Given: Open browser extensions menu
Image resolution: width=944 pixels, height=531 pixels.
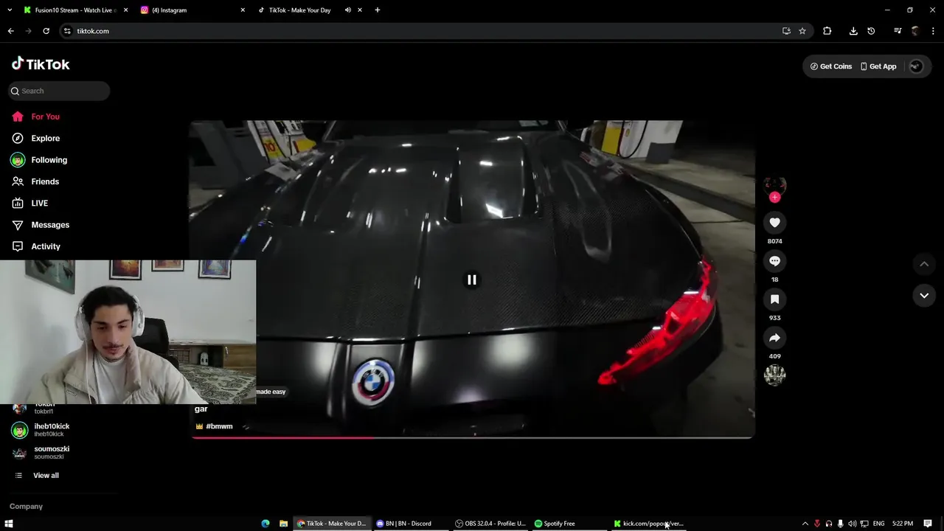Looking at the screenshot, I should pyautogui.click(x=827, y=31).
